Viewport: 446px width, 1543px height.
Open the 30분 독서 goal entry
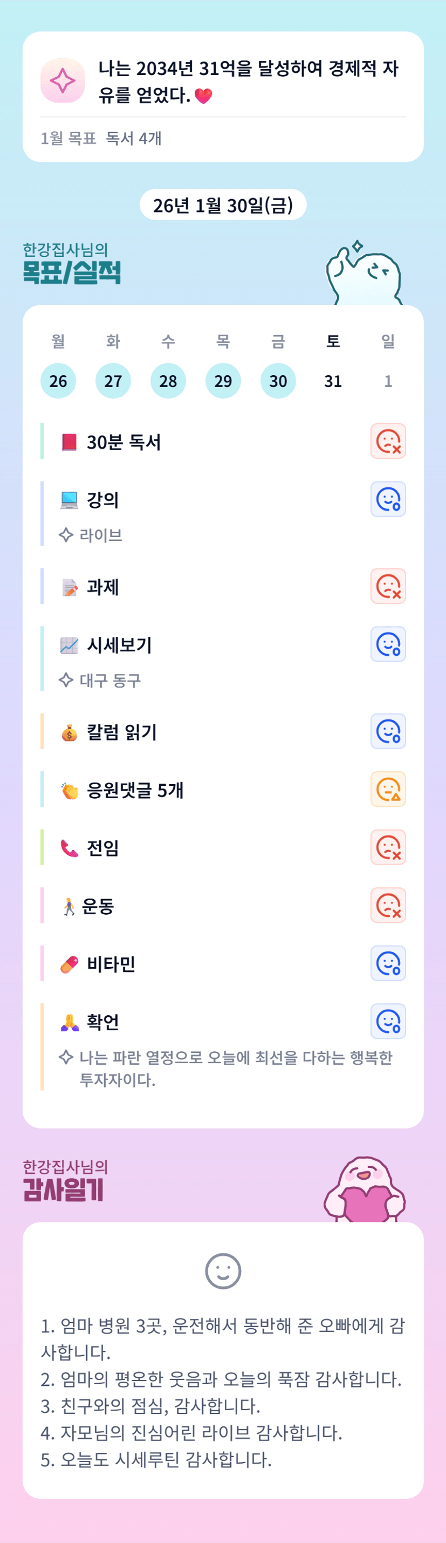[x=124, y=443]
